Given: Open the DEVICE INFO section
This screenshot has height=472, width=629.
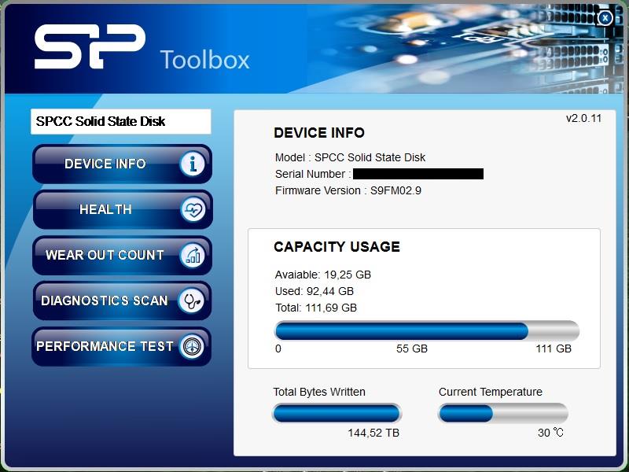Looking at the screenshot, I should (122, 164).
